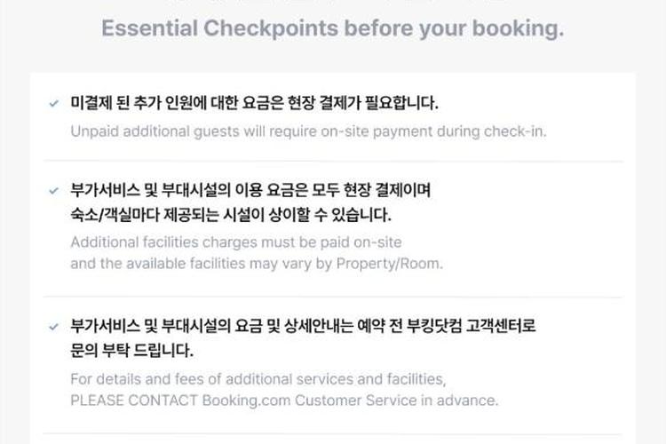666x444 pixels.
Task: Click the word 'Property/Room.' in the second notice
Action: click(390, 264)
